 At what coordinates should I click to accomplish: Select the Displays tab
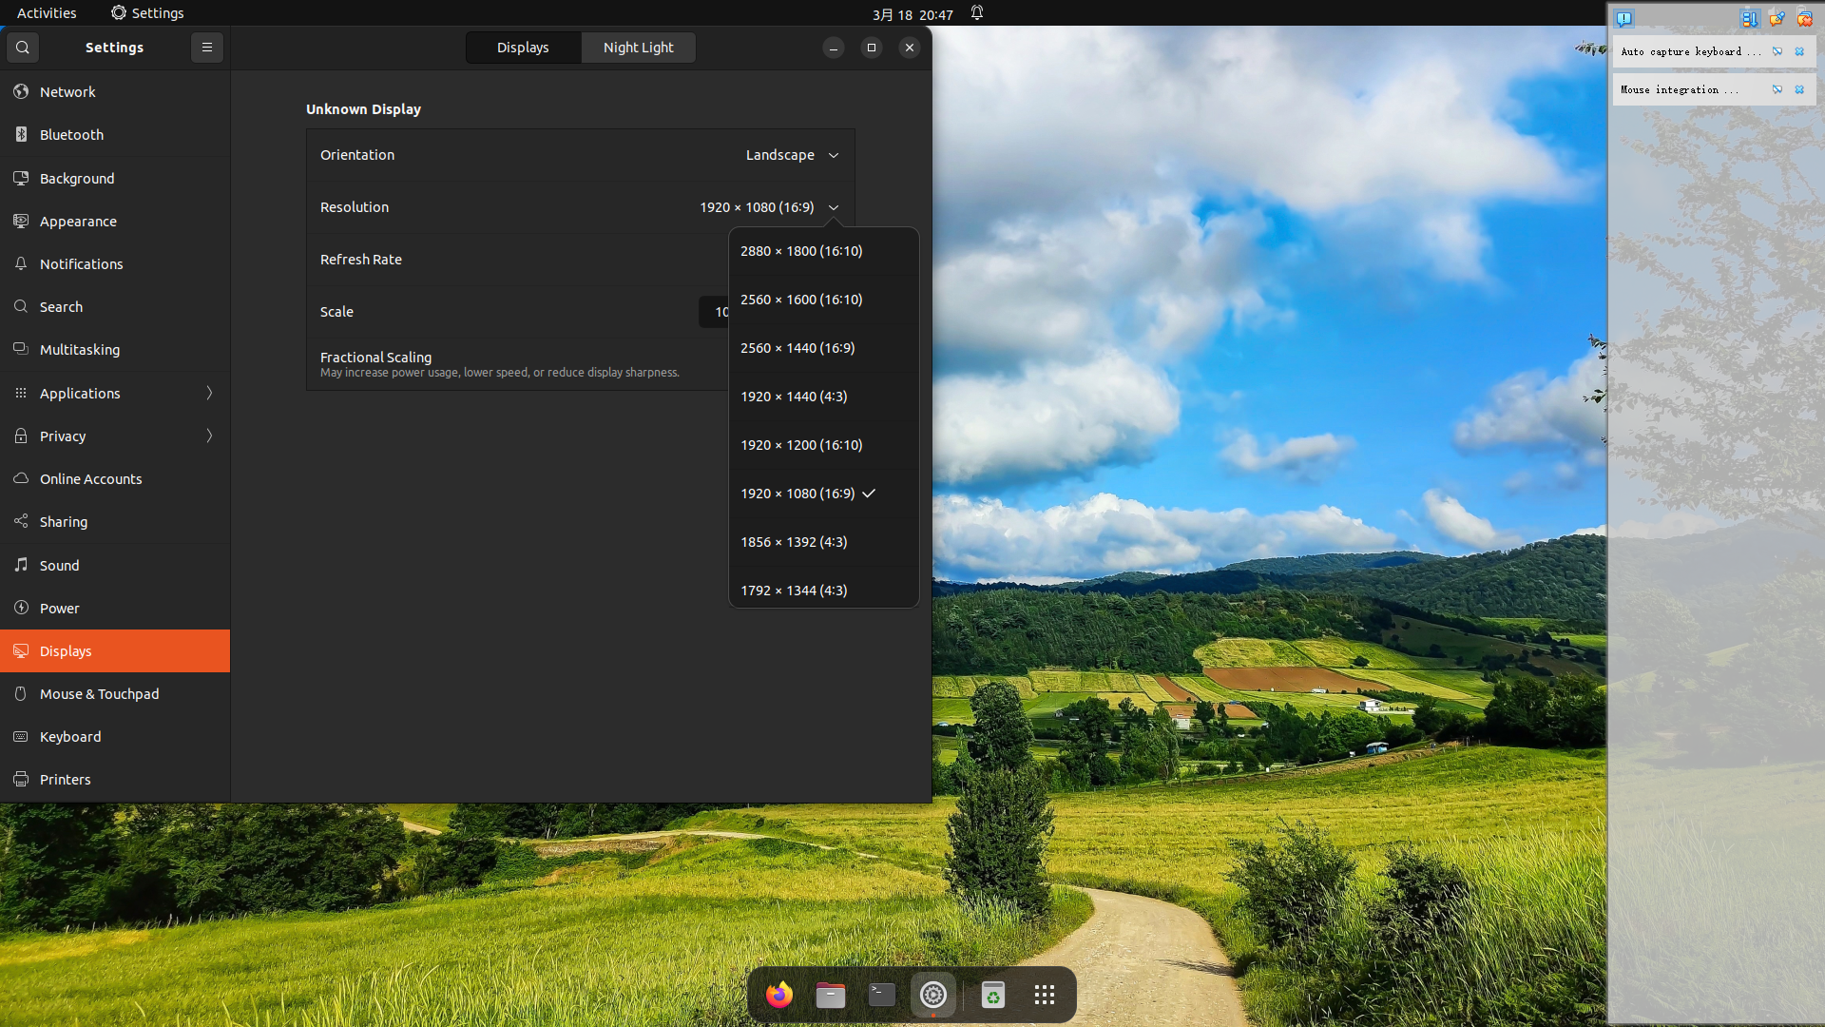pos(523,48)
